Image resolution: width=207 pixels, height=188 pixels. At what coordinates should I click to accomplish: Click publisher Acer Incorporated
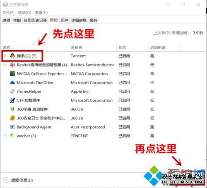(88, 127)
